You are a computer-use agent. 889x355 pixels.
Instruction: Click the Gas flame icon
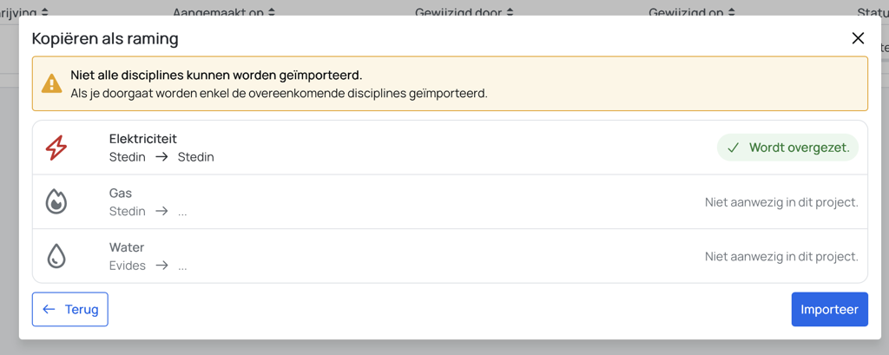pyautogui.click(x=56, y=202)
